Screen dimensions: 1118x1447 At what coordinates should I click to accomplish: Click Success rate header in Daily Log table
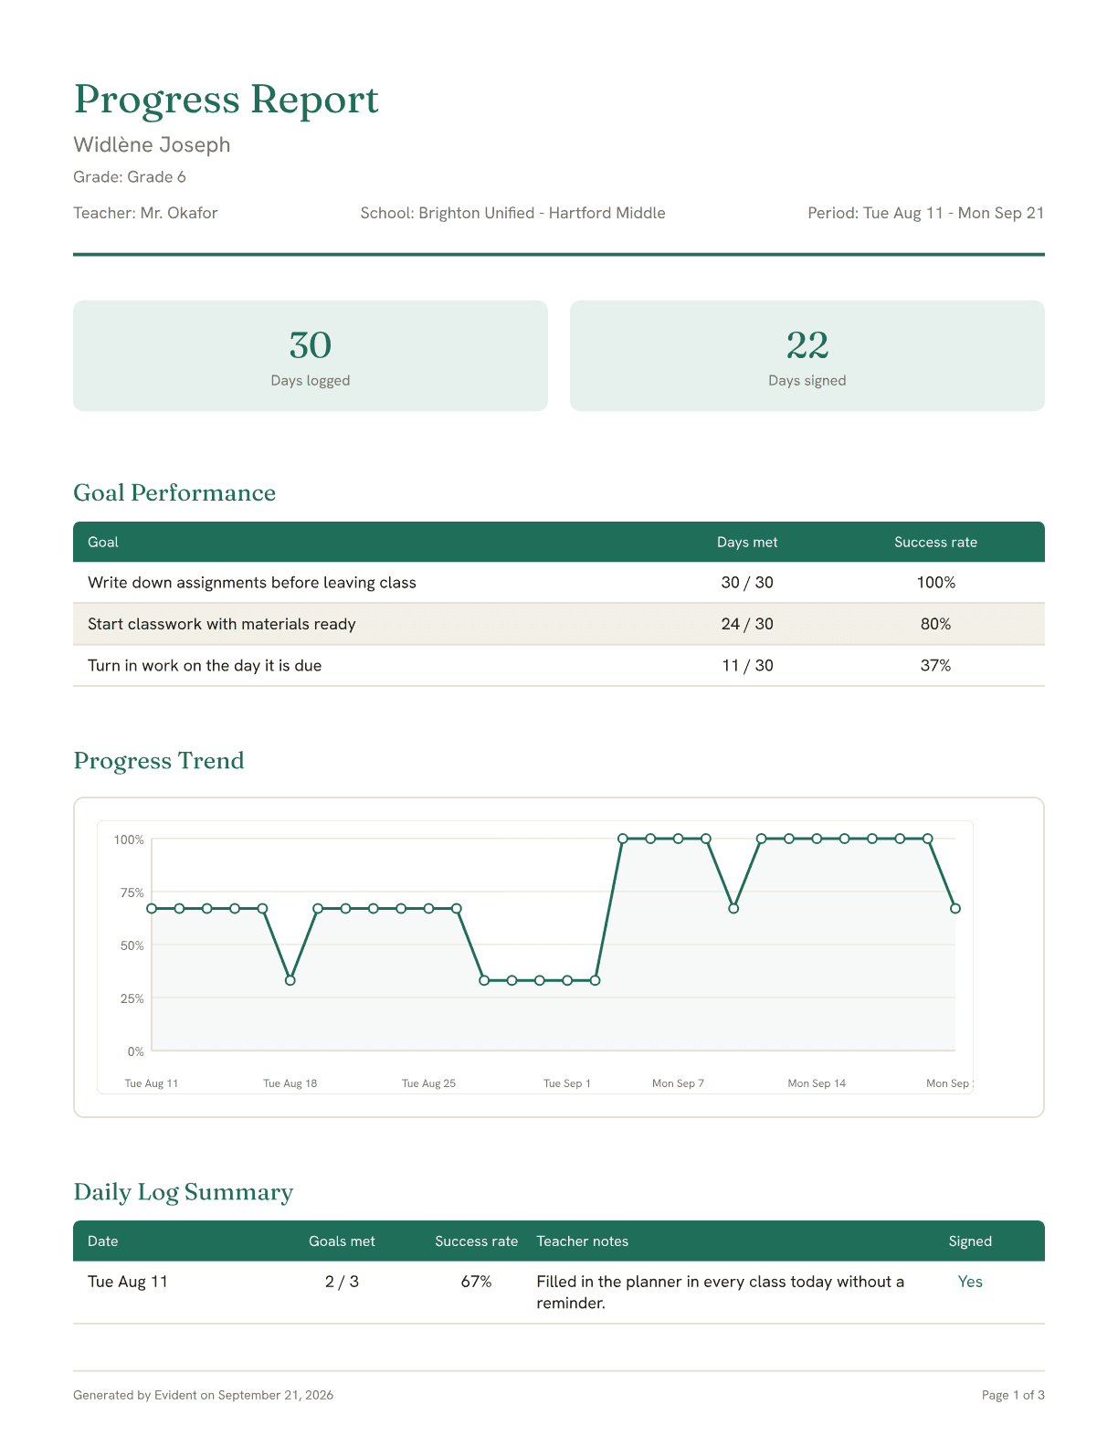click(x=476, y=1241)
